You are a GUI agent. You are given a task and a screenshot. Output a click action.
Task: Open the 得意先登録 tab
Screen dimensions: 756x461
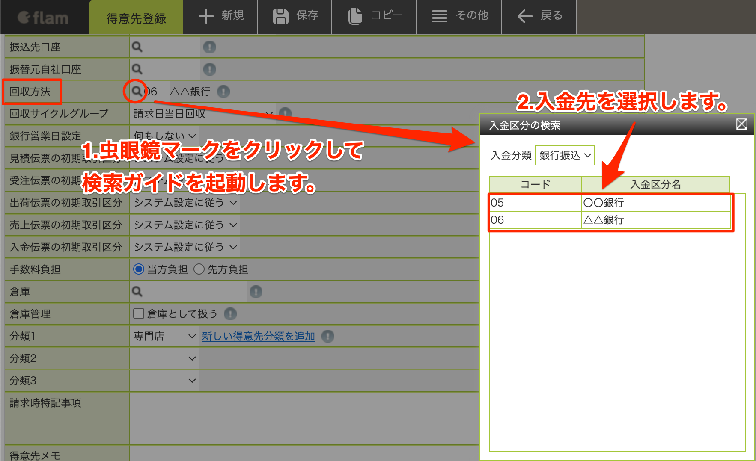(x=136, y=18)
